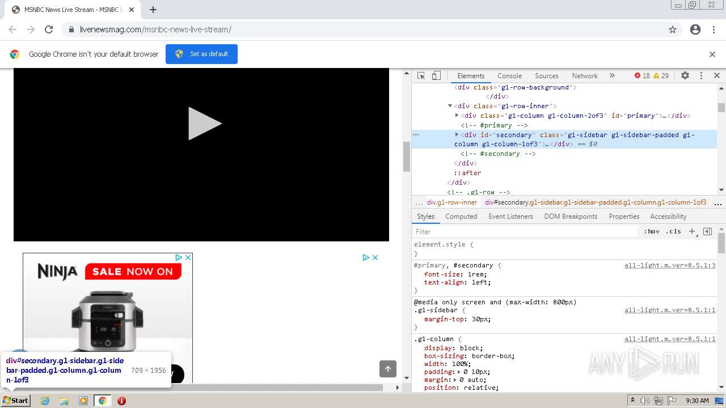The height and width of the screenshot is (408, 726).
Task: Click Set as default button
Action: [201, 54]
